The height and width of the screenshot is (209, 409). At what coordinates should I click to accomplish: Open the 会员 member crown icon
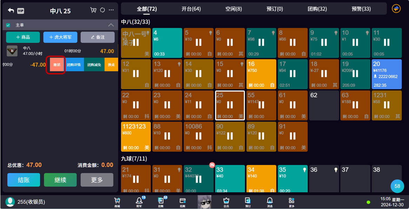pyautogui.click(x=226, y=202)
